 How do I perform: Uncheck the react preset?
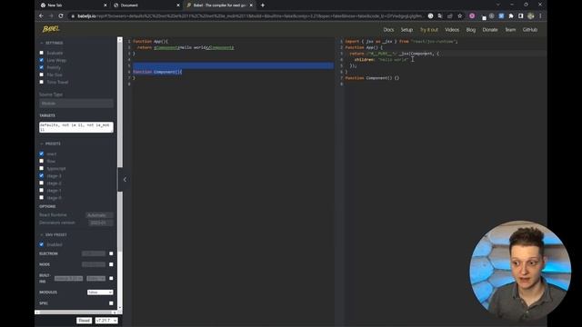41,154
